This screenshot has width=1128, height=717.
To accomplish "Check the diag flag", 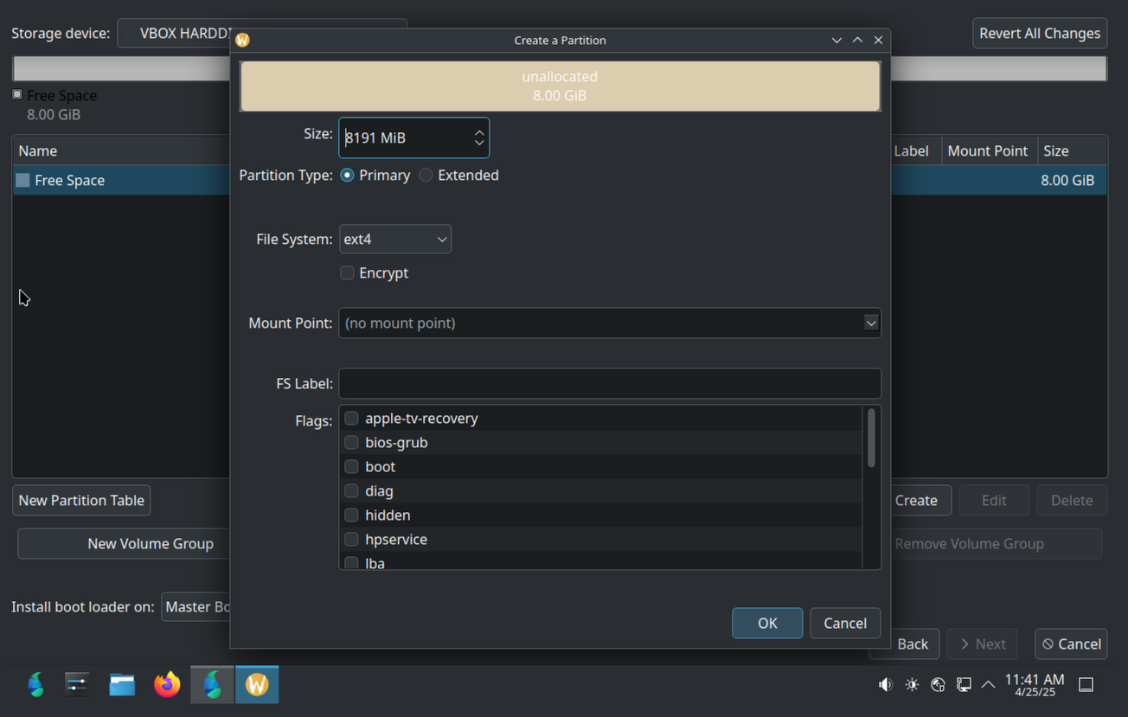I will (x=351, y=490).
